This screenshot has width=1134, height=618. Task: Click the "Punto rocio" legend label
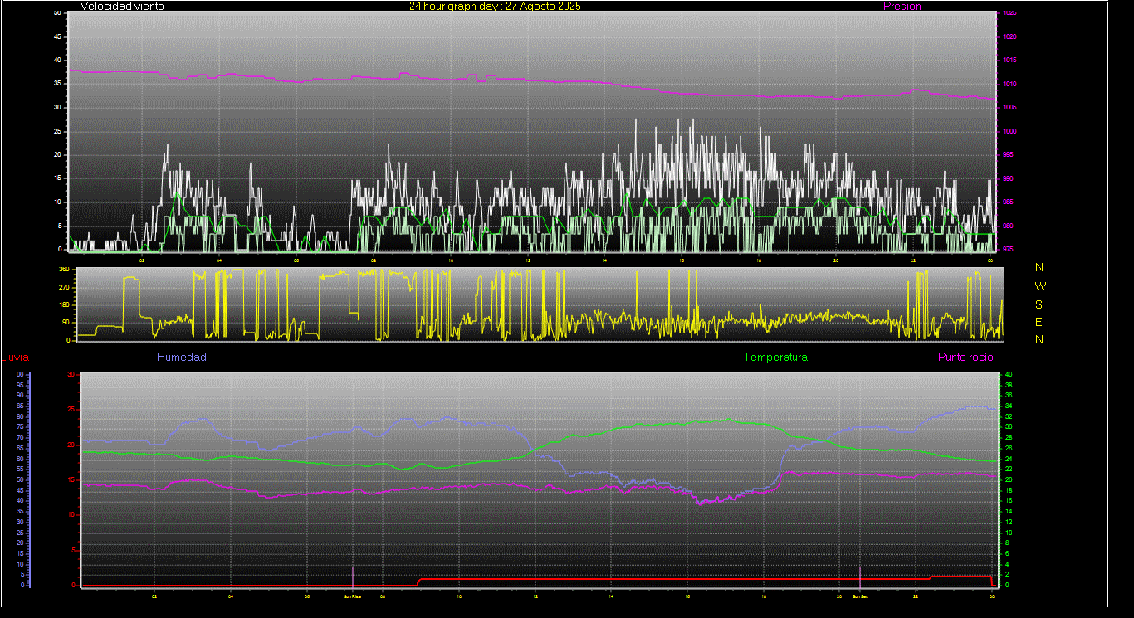(x=965, y=358)
